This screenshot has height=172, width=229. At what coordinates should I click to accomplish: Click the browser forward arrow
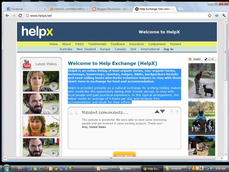14,16
